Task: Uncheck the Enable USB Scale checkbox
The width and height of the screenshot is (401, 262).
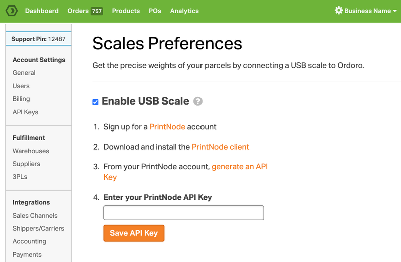Action: [x=95, y=102]
